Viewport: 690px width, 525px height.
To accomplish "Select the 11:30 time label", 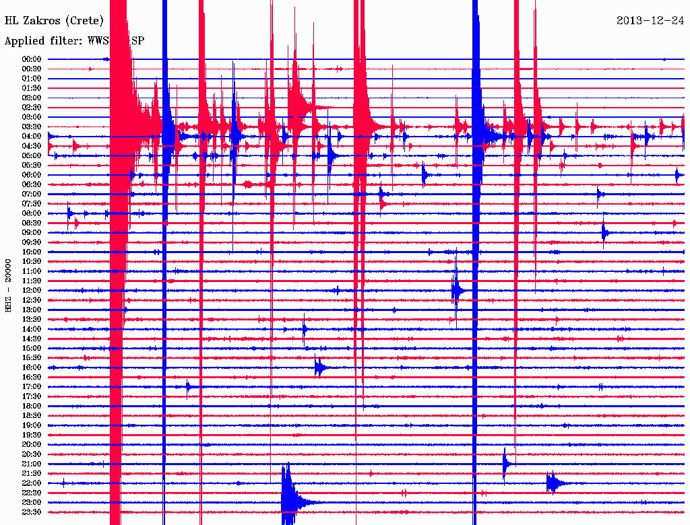I will pyautogui.click(x=32, y=281).
